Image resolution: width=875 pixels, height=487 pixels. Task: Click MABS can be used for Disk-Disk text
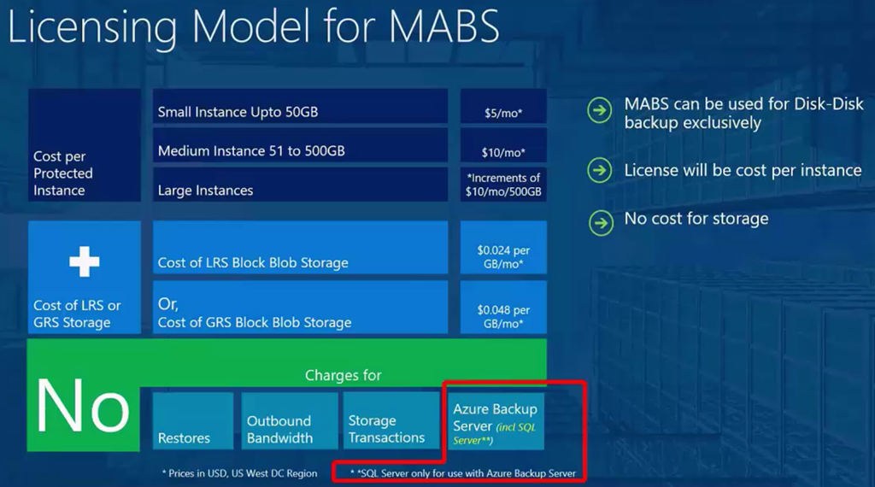coord(743,113)
